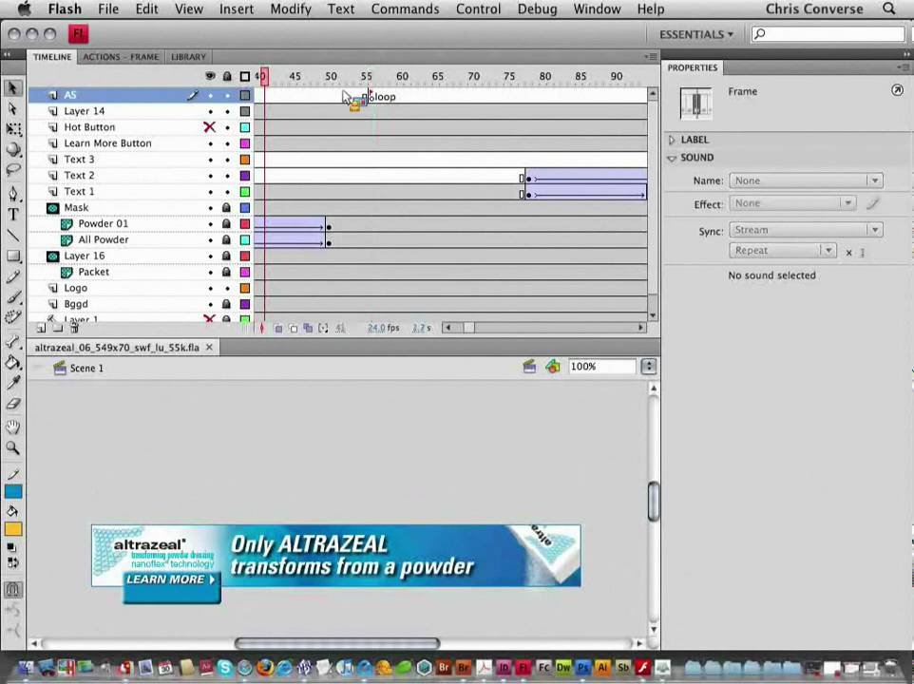The height and width of the screenshot is (684, 914).
Task: Click the stroke color swatch
Action: click(13, 492)
